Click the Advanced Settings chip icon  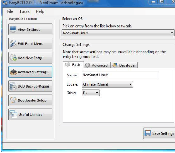click(13, 72)
